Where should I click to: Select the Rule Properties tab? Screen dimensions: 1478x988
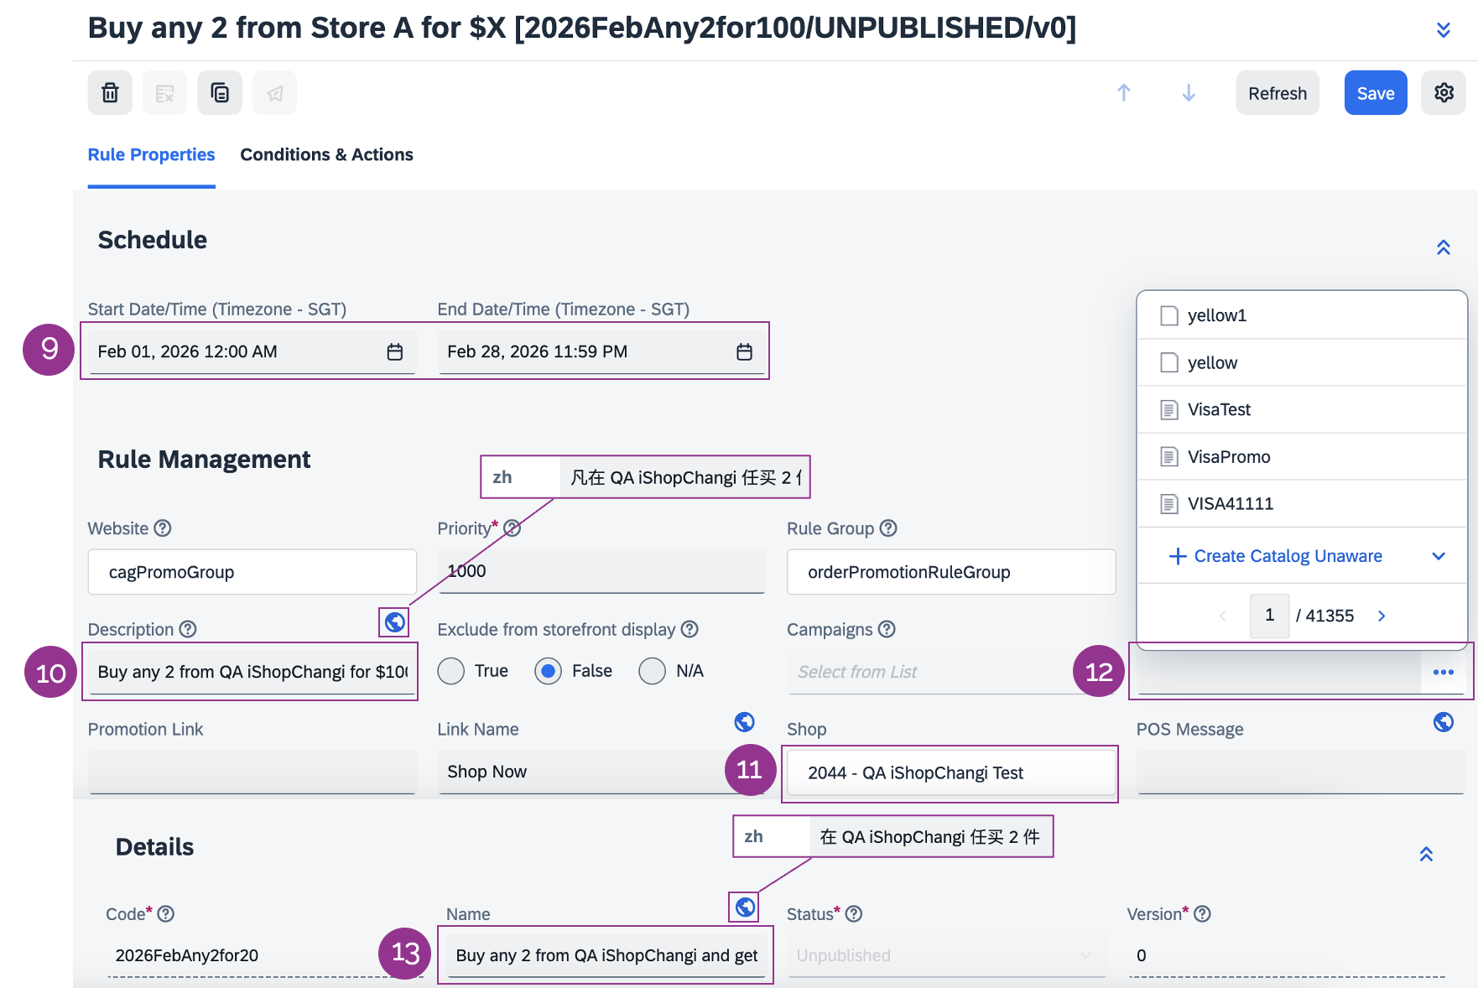click(151, 155)
